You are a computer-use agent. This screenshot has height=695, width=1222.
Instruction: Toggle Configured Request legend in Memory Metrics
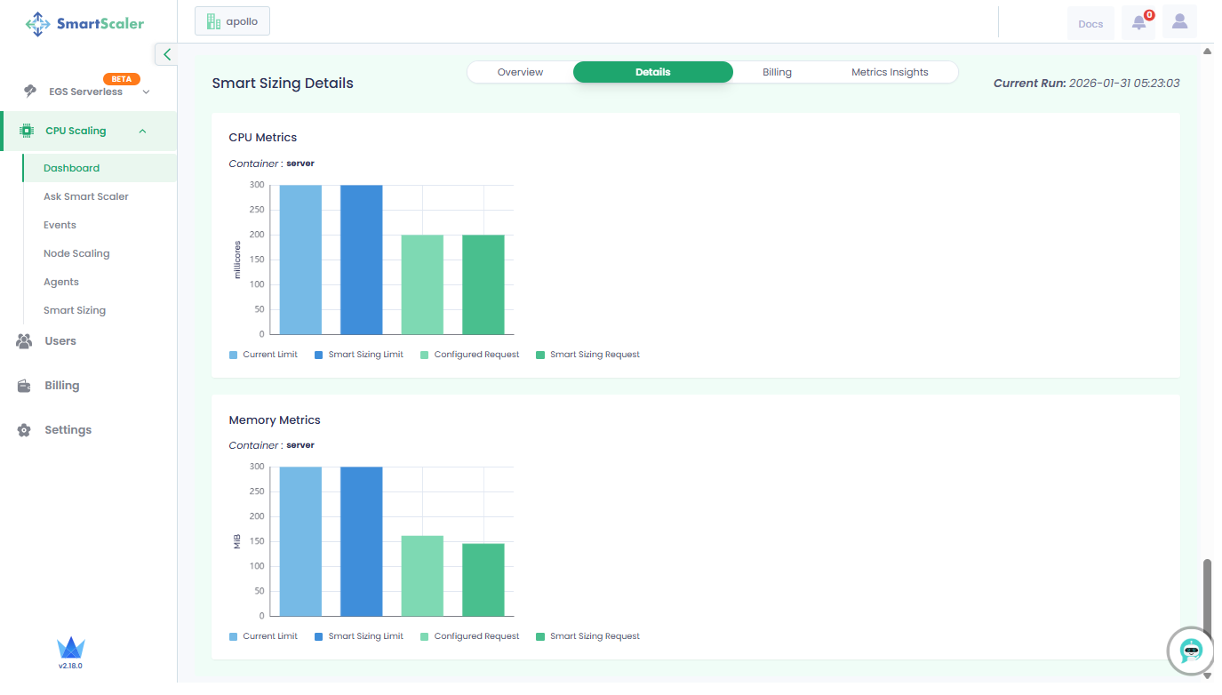point(469,636)
